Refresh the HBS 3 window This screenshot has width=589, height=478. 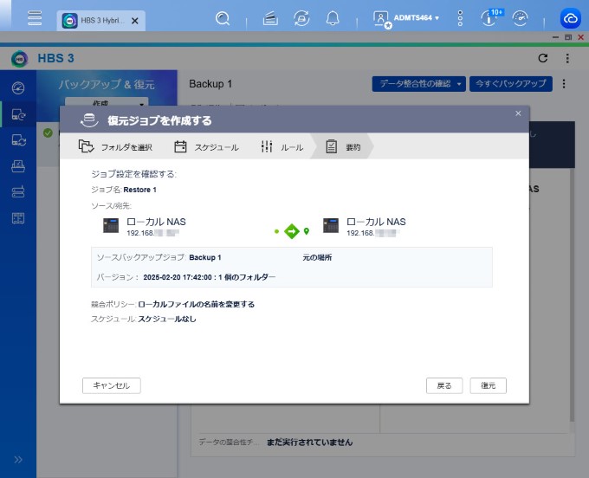(543, 58)
